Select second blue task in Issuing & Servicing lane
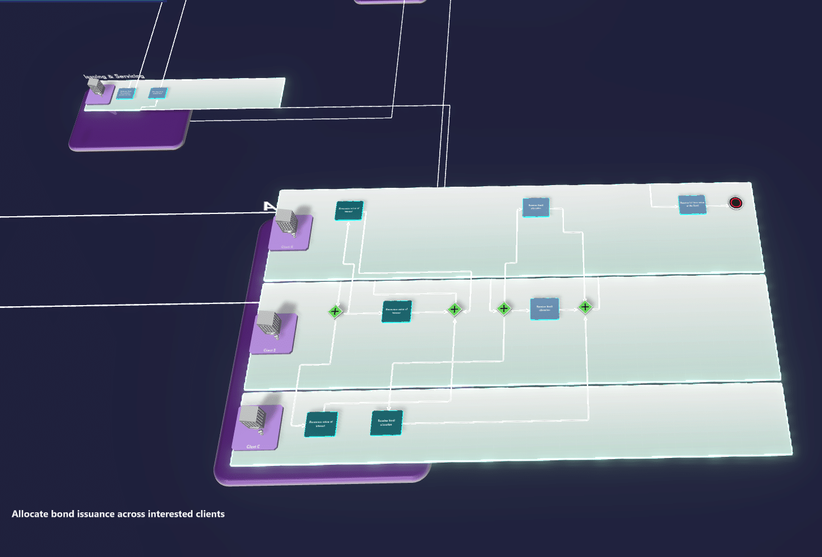 tap(158, 93)
